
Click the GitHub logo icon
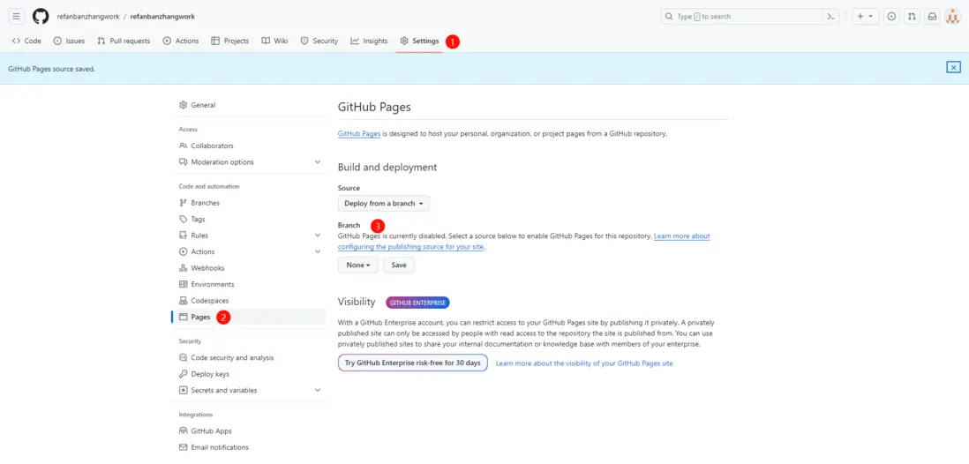click(x=41, y=17)
